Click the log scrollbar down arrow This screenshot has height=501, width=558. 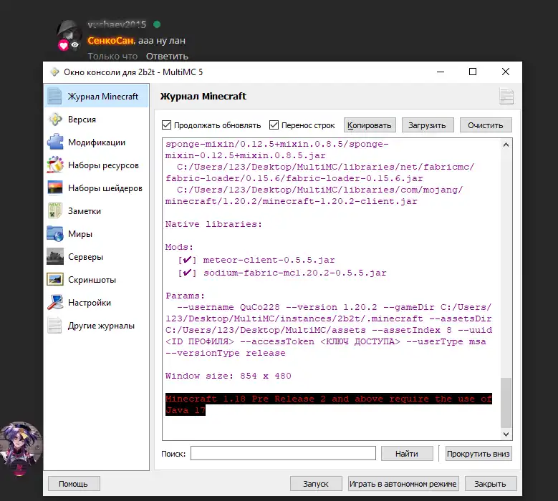[506, 434]
